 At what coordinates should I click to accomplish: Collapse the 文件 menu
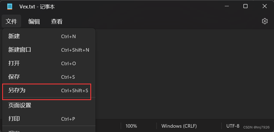point(11,21)
